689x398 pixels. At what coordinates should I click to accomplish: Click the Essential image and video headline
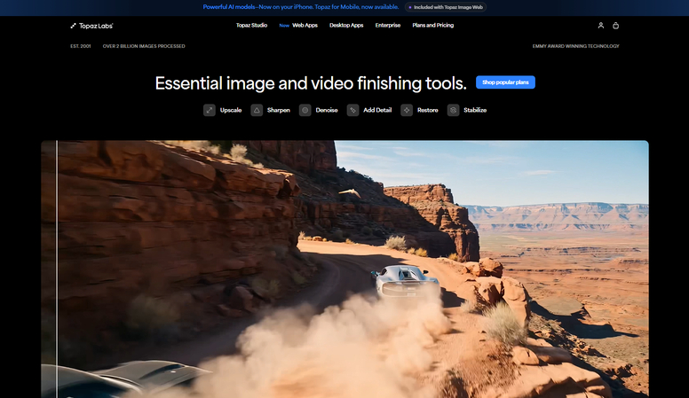click(x=311, y=83)
